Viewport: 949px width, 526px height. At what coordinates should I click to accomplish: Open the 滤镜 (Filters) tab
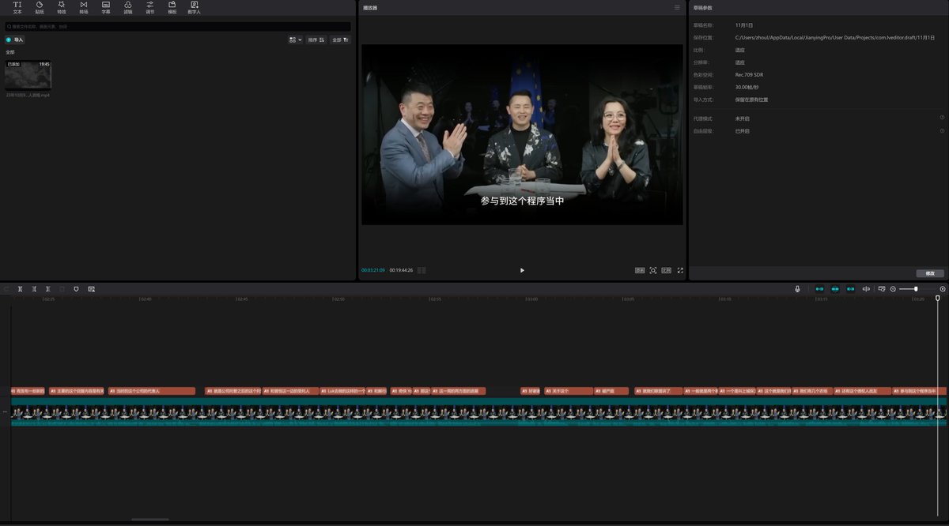(128, 7)
